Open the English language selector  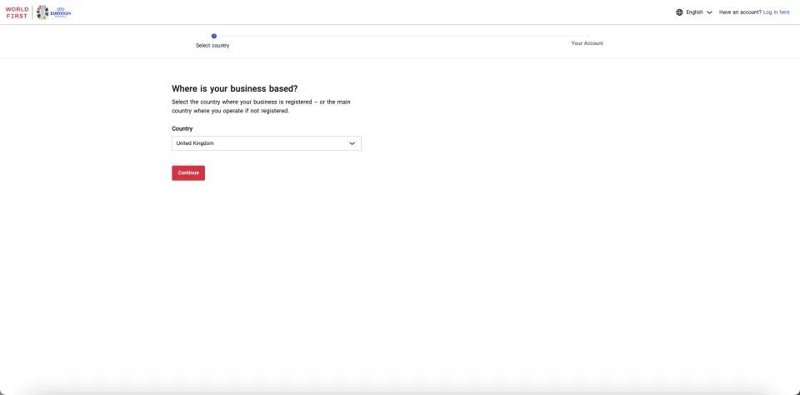point(694,12)
